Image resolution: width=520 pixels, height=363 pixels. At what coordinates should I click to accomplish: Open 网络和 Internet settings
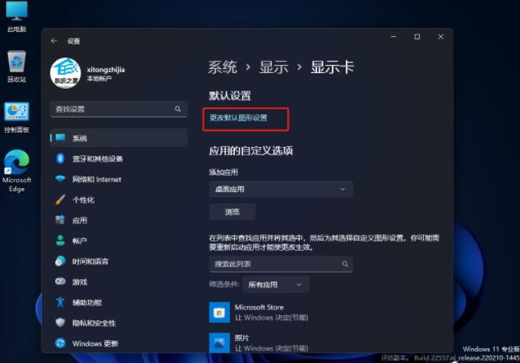click(96, 179)
